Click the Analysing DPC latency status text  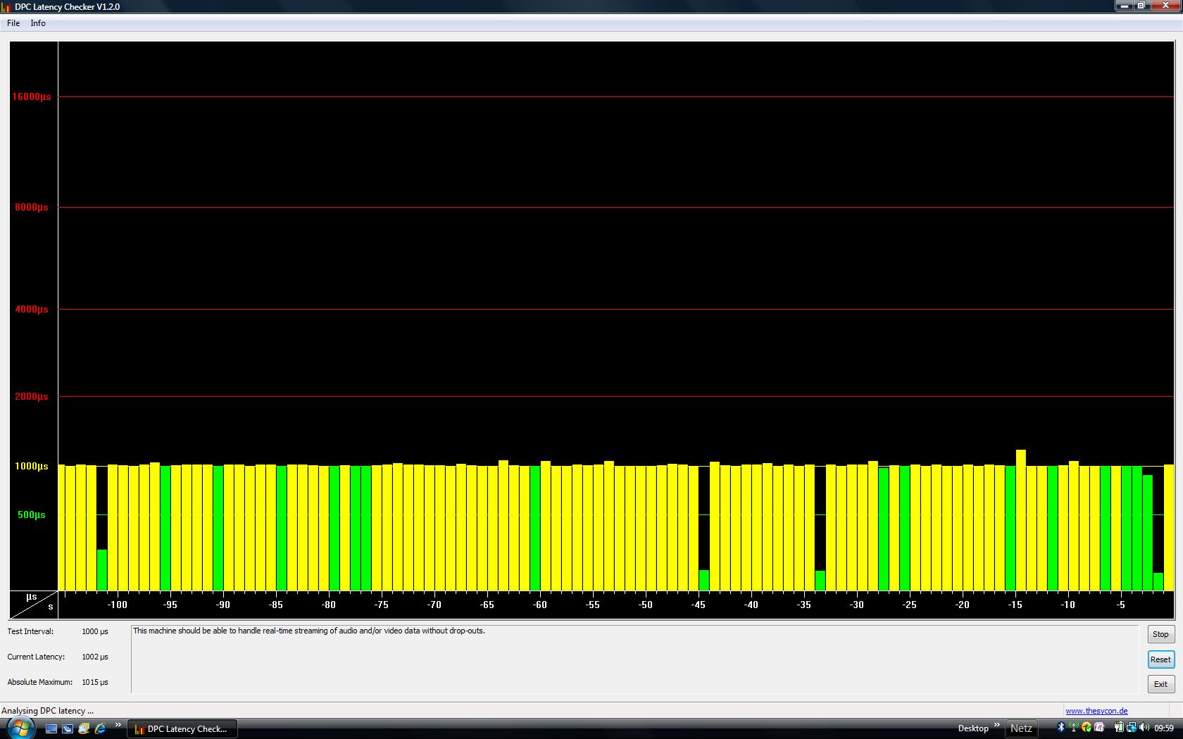pos(47,711)
